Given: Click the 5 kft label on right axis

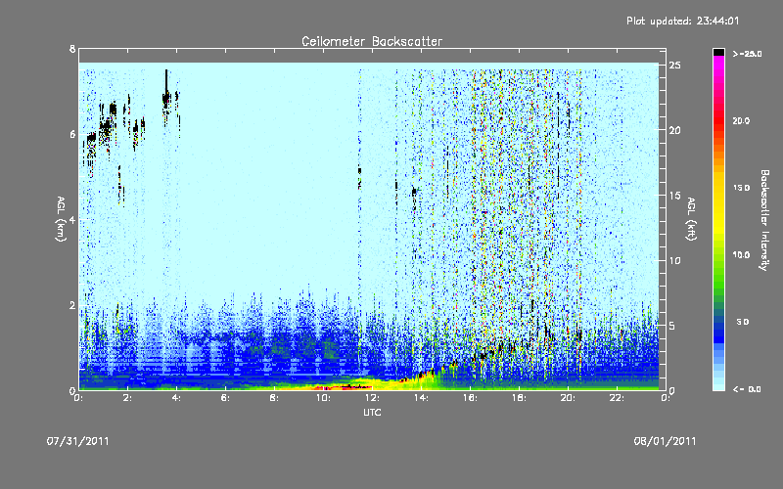Looking at the screenshot, I should [672, 326].
